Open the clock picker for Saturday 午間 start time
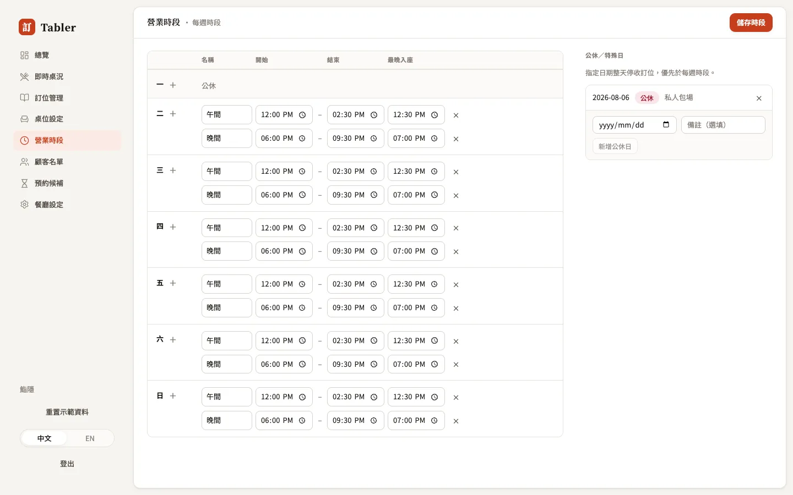793x495 pixels. click(x=302, y=341)
